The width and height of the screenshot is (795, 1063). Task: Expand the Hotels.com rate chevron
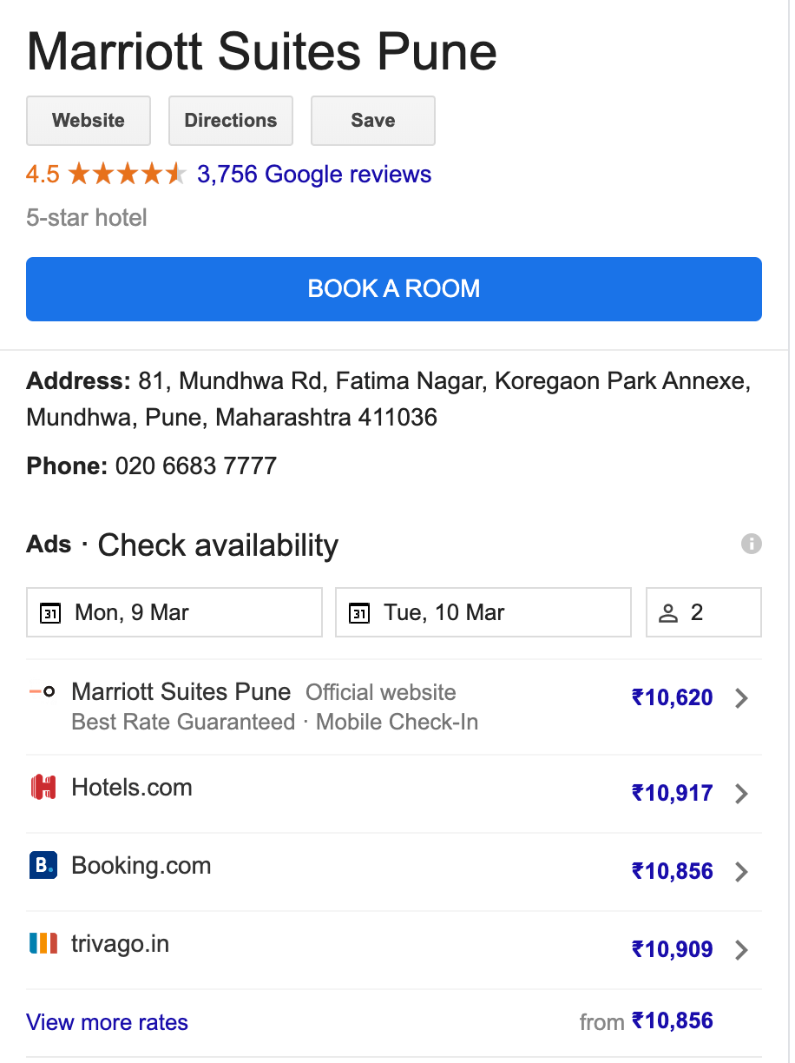click(x=741, y=794)
